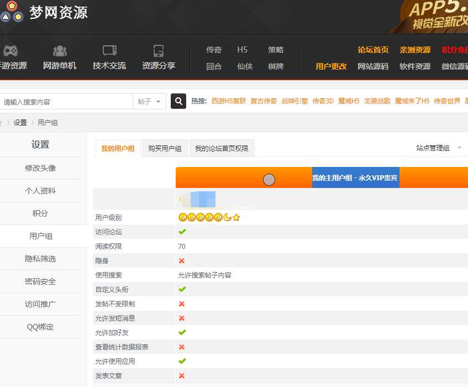The width and height of the screenshot is (468, 387).
Task: Open QQ绑定 in settings sidebar
Action: tap(40, 327)
